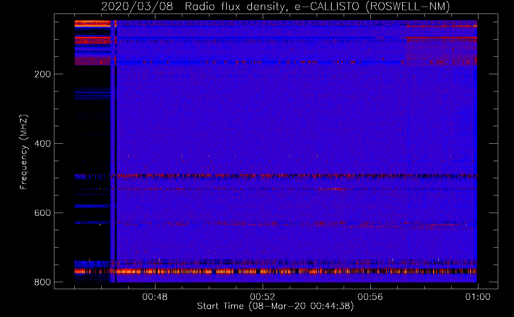Click the 00:52 time tick label
Screen dimensions: 514x317
(x=263, y=297)
